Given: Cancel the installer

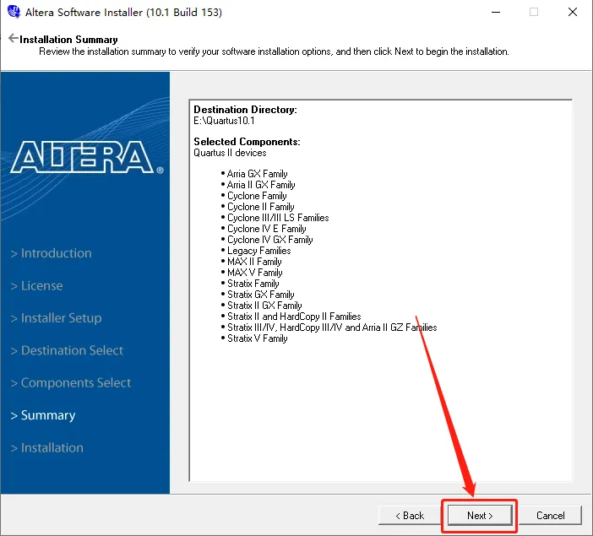Looking at the screenshot, I should (x=550, y=516).
